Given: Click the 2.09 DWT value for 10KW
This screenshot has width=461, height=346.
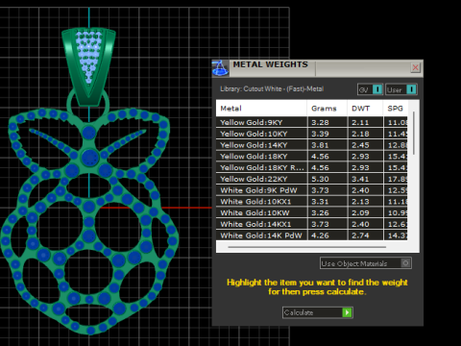Looking at the screenshot, I should click(x=360, y=212).
